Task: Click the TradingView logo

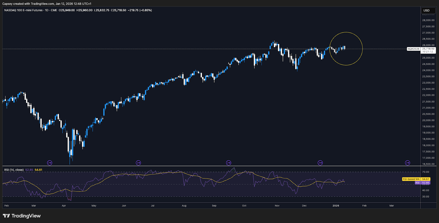Action: coord(22,216)
